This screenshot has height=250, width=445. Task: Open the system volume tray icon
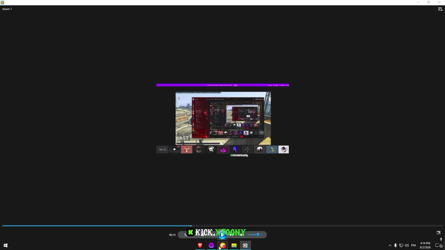(406, 245)
